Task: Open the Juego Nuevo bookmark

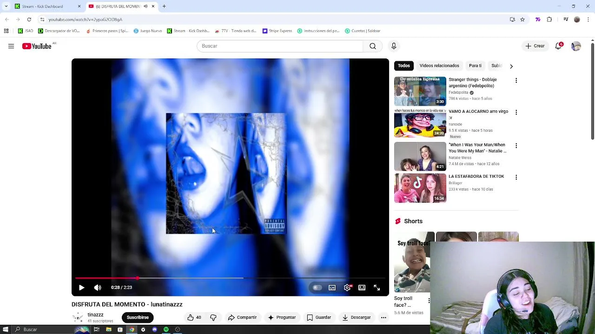Action: (148, 31)
